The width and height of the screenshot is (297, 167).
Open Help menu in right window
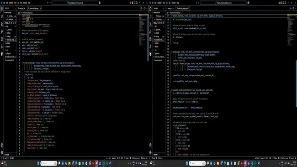[x=178, y=3]
